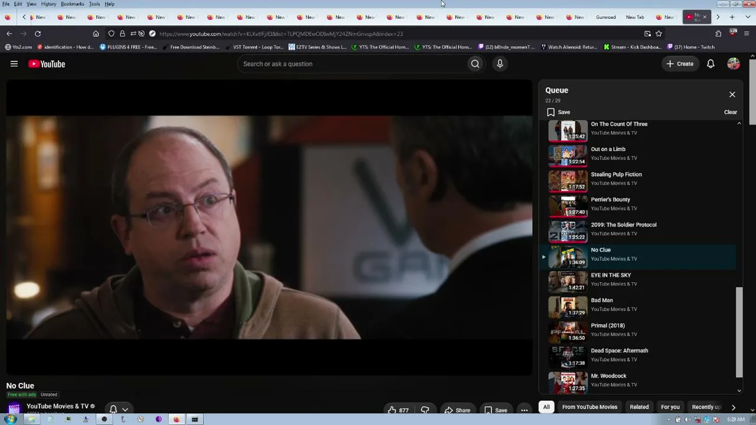
Task: Switch to the Gumroad tab
Action: tap(606, 17)
